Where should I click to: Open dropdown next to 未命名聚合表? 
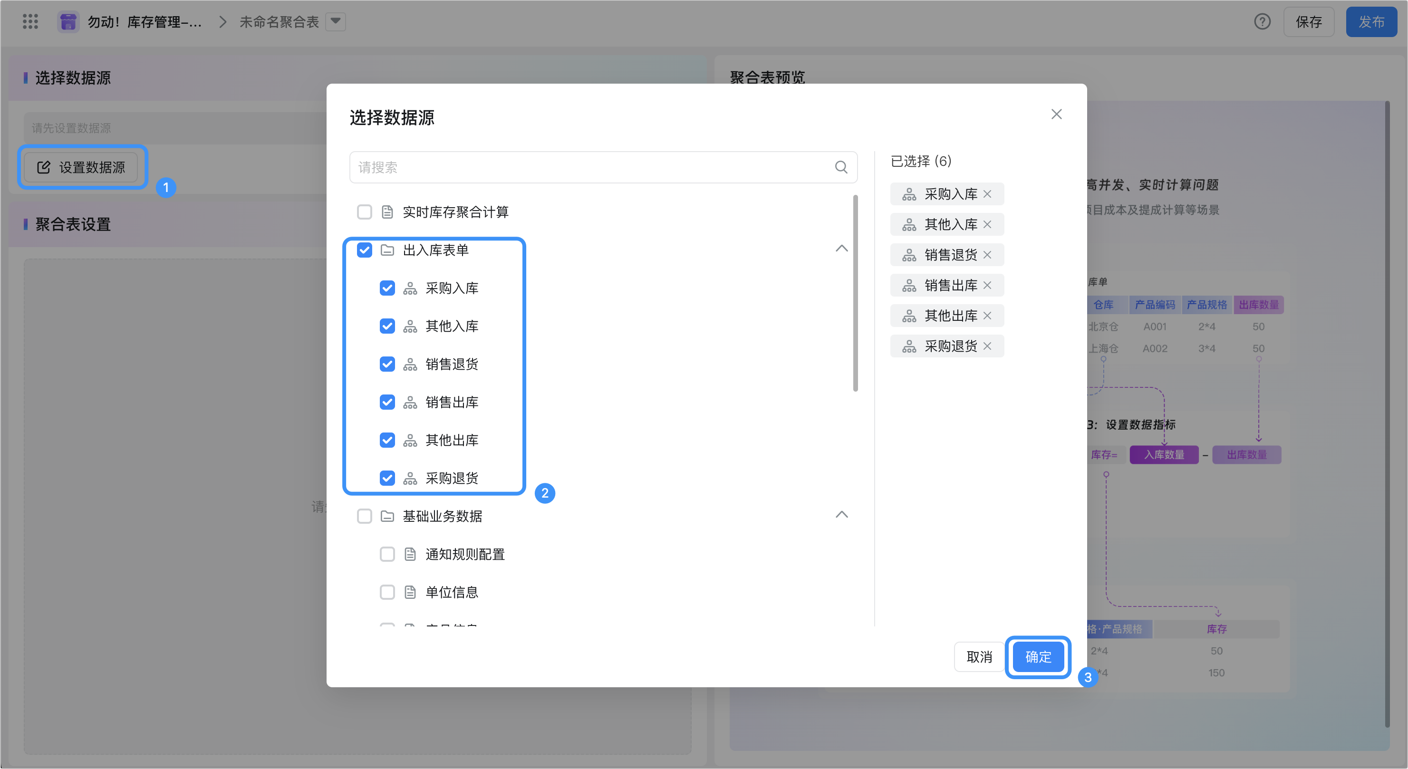pyautogui.click(x=335, y=22)
